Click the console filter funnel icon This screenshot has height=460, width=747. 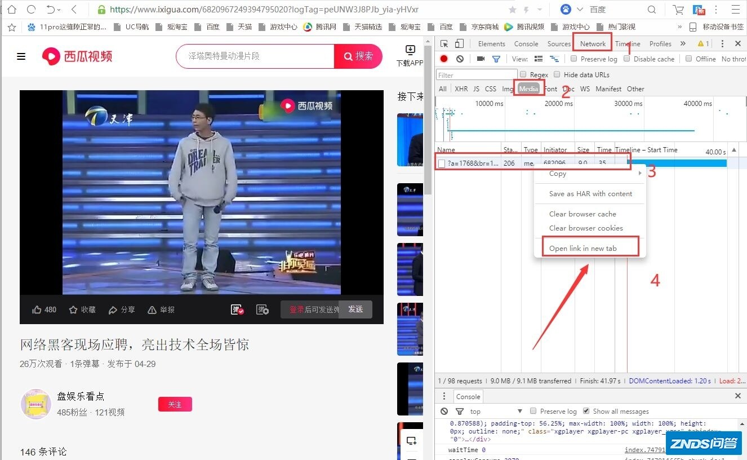click(x=460, y=412)
